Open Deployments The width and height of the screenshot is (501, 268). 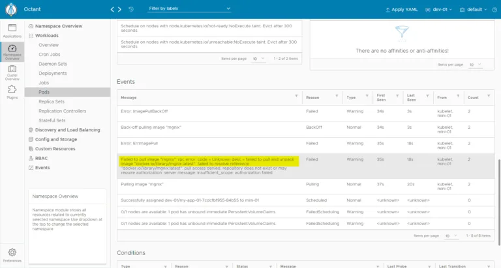point(53,74)
